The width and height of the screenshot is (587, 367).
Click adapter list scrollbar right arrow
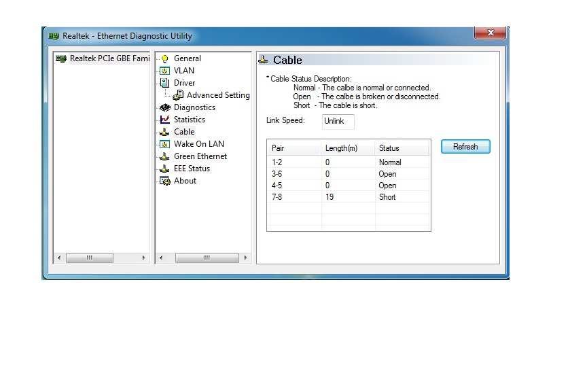tap(144, 258)
